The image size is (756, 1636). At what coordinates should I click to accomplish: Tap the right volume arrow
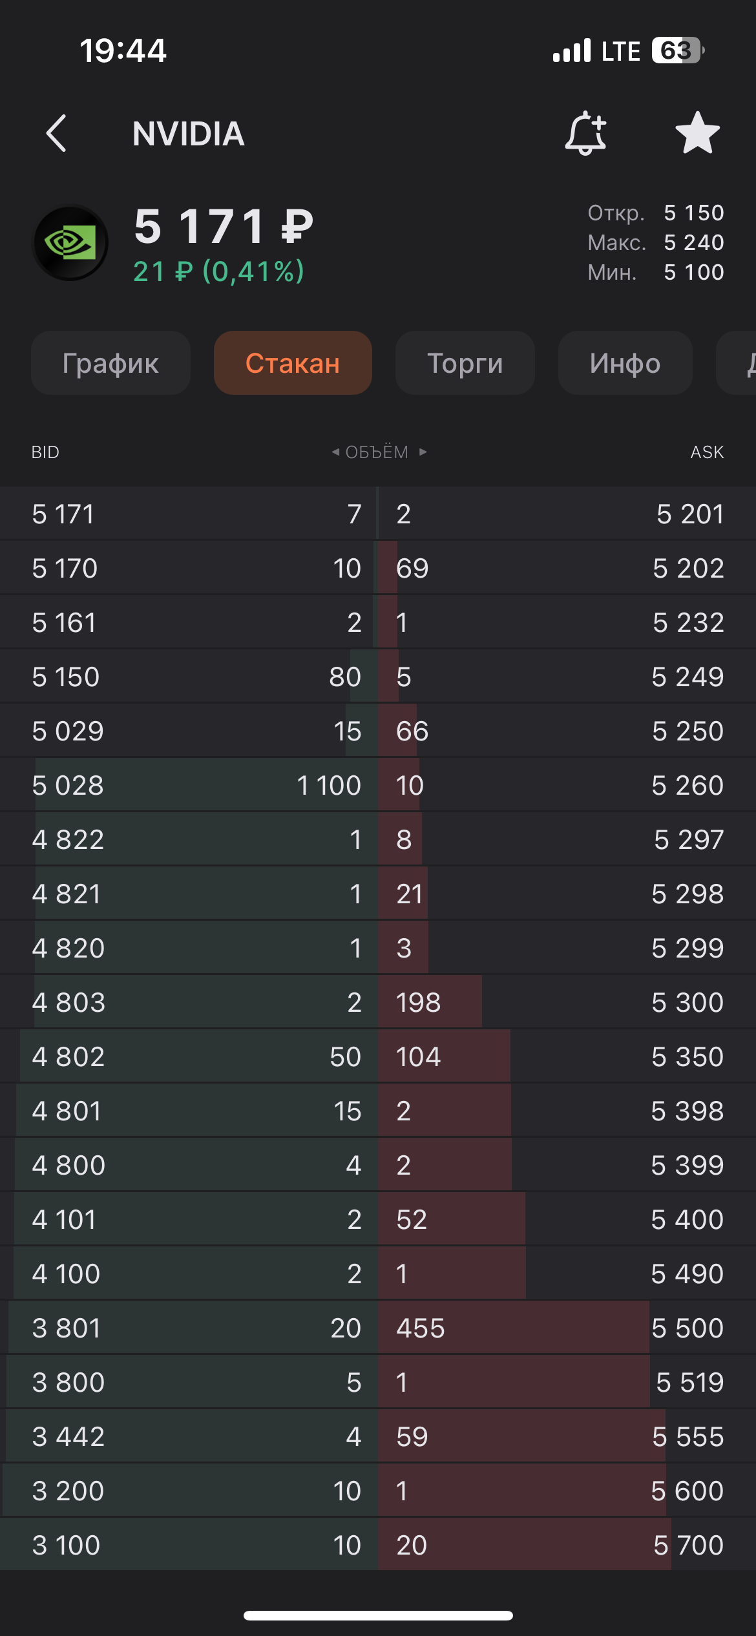click(423, 452)
